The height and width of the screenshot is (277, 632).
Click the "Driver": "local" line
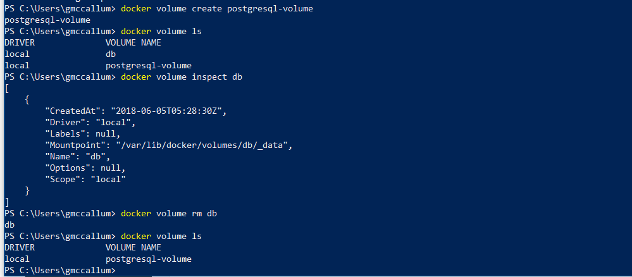pos(90,122)
